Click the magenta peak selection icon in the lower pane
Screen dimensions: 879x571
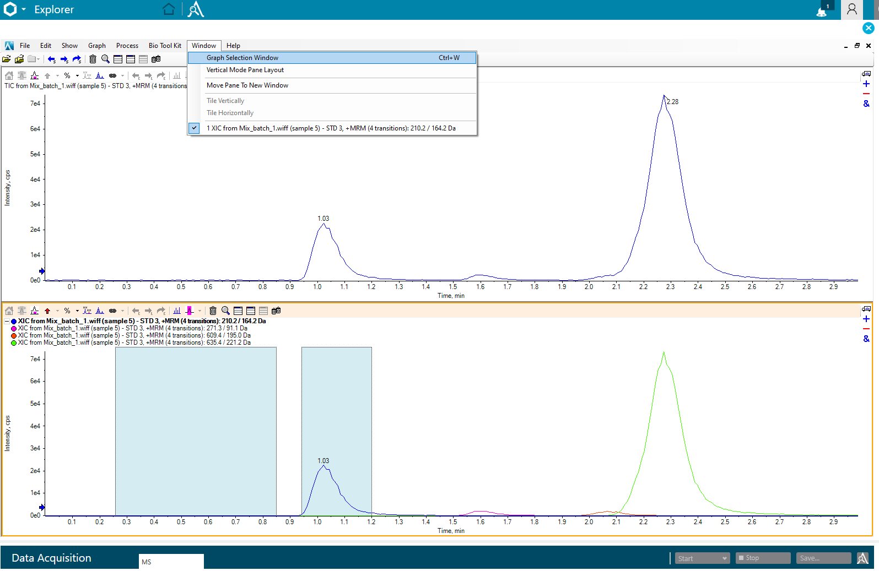click(190, 311)
